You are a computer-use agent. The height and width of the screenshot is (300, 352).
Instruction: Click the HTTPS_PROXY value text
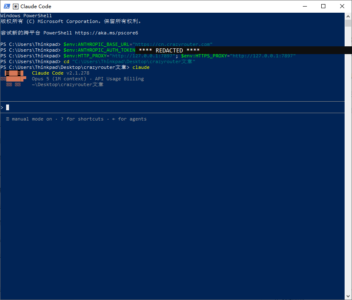tap(263, 56)
